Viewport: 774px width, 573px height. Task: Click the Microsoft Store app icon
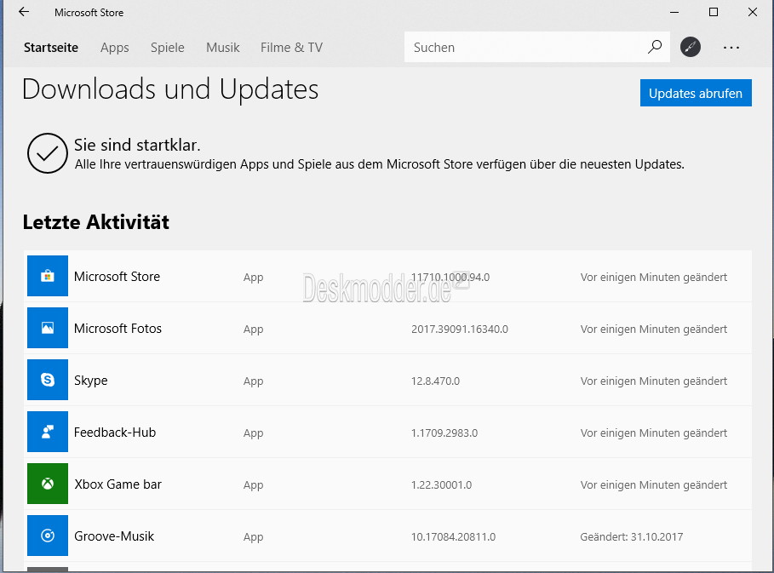[x=48, y=276]
